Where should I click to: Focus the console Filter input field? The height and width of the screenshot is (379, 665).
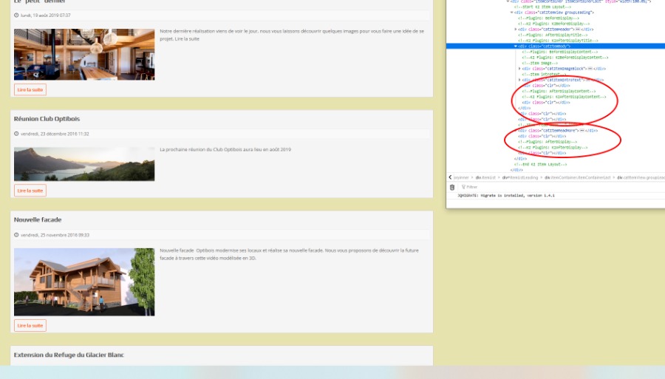click(x=564, y=187)
